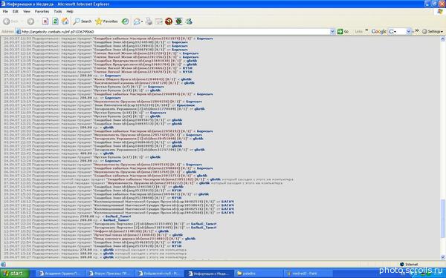Open the History pane icon
446x278 pixels.
(125, 21)
